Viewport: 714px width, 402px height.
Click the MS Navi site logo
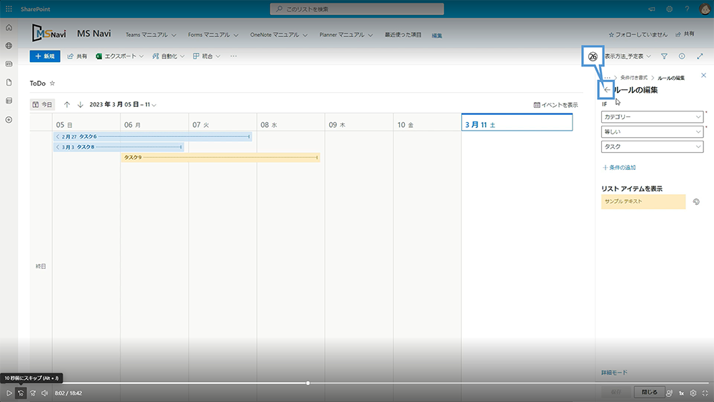click(49, 34)
